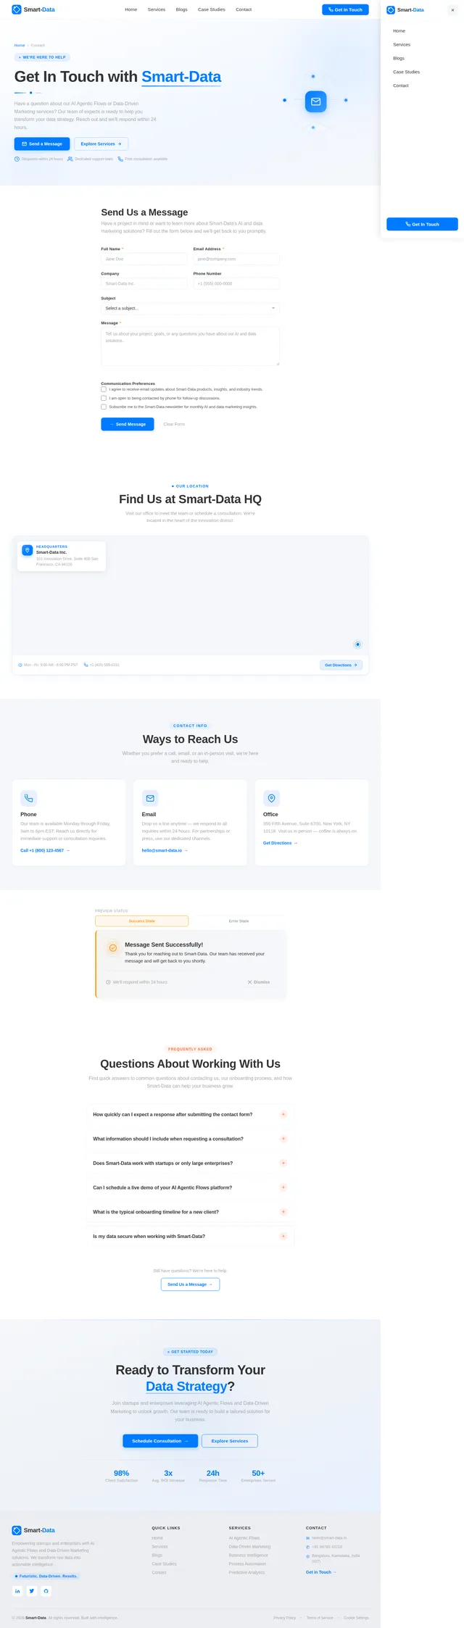Click the email icon in Email card

click(150, 798)
